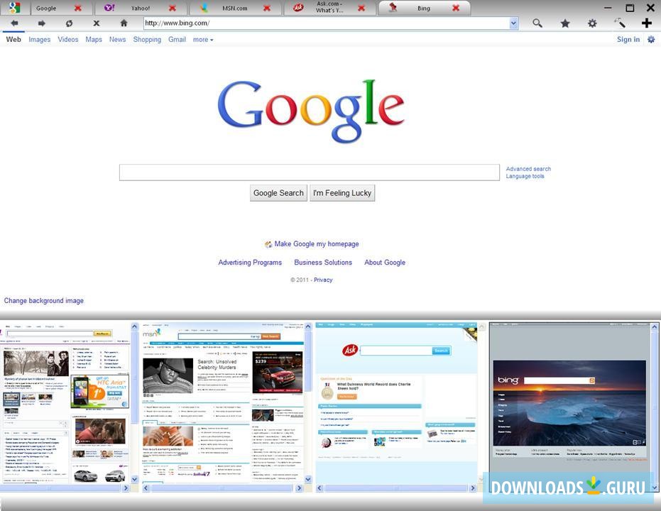Select the Bing tab

pos(424,8)
